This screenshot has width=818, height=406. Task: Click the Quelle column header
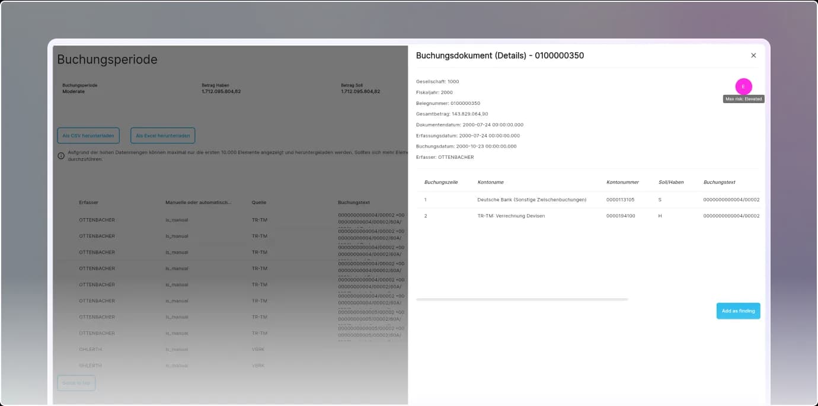(259, 203)
